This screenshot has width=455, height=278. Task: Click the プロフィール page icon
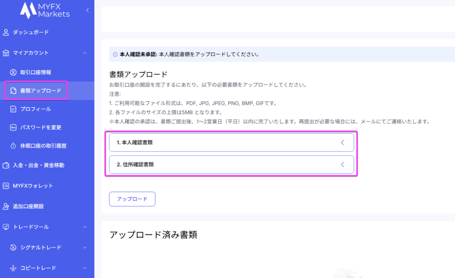point(13,109)
